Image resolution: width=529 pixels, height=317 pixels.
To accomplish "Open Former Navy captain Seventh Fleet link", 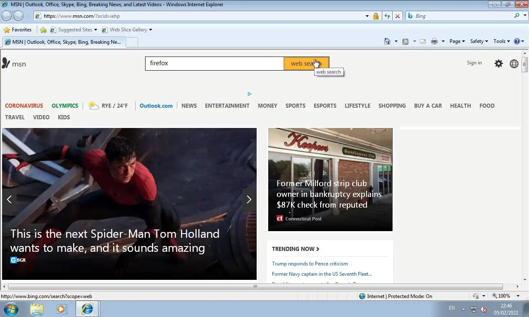I will 322,274.
